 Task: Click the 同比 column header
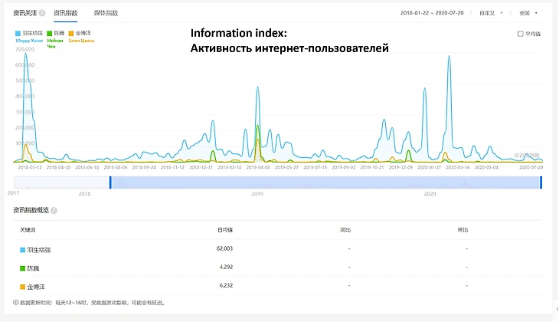(x=345, y=230)
